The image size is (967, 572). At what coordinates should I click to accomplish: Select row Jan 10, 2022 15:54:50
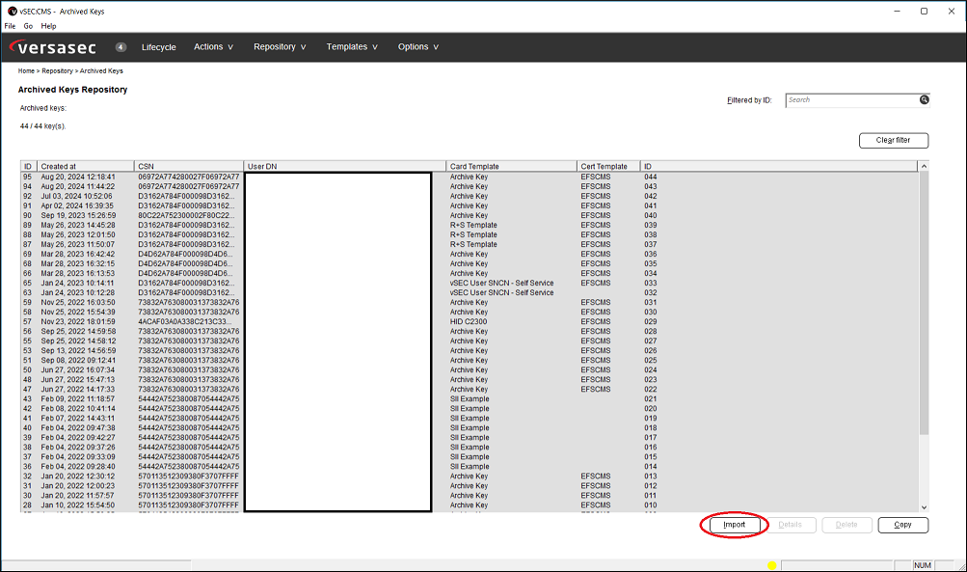point(470,505)
